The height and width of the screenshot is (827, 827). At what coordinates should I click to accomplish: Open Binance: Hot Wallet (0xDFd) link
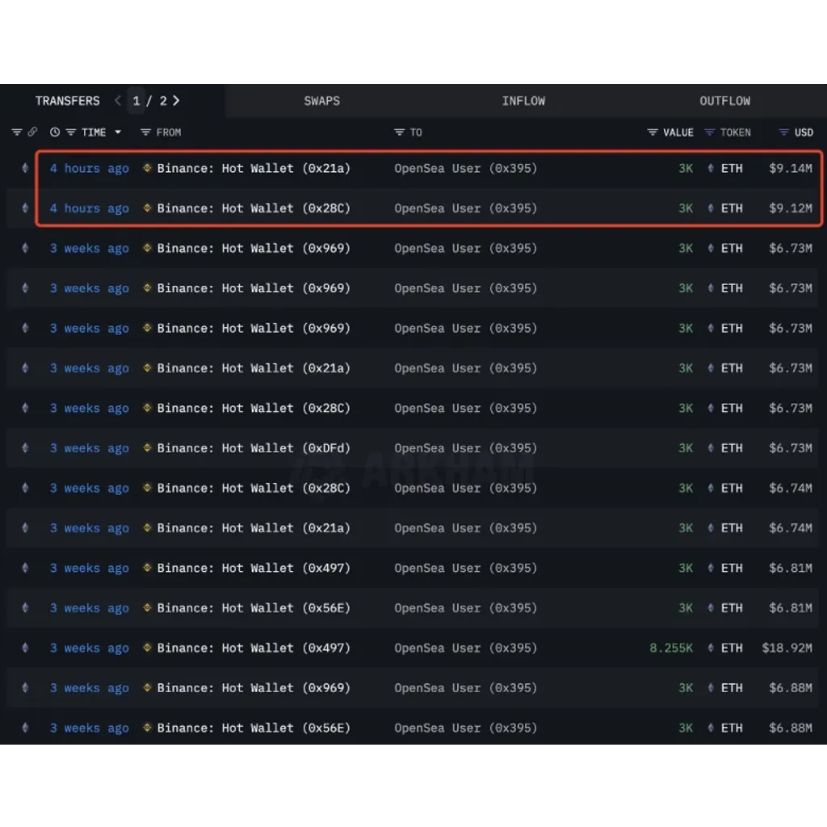(x=254, y=447)
